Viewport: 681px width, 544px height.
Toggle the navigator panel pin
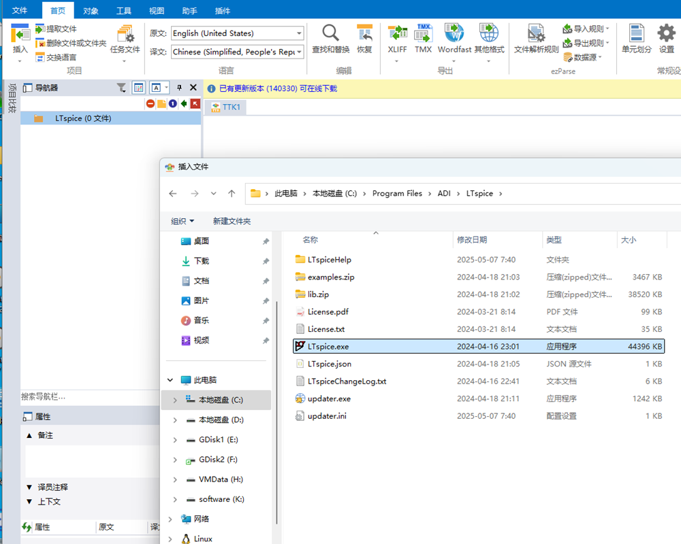coord(179,88)
